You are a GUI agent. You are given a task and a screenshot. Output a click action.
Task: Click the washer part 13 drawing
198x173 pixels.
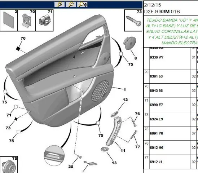coord(105,149)
